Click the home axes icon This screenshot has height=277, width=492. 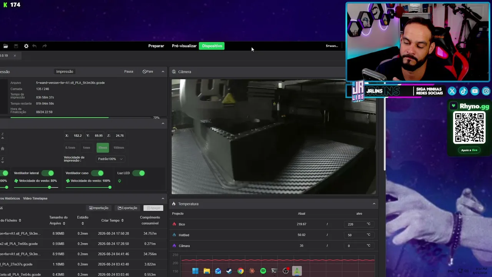coord(2,149)
